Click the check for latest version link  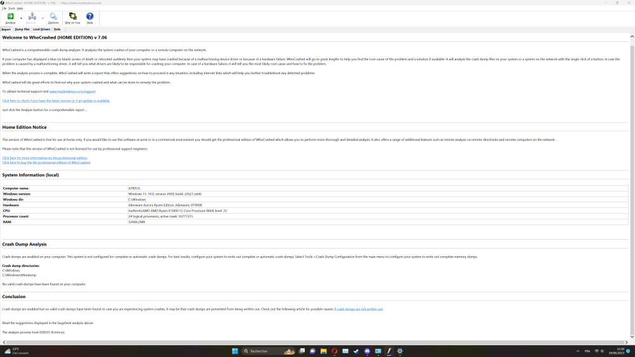[56, 101]
